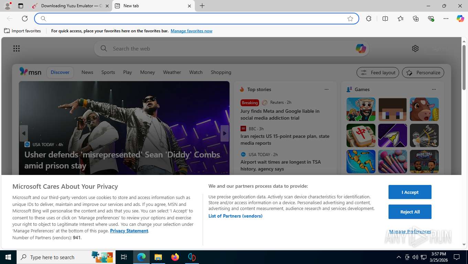Open Airport wait times TSA headline
Screen dimensions: 468x264
pos(281,165)
